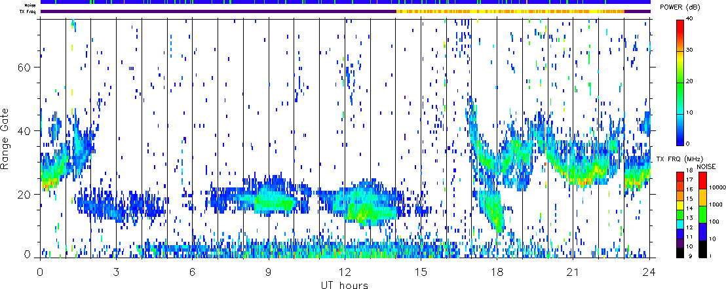Click the '18' tick label on UT hours axis

click(497, 272)
